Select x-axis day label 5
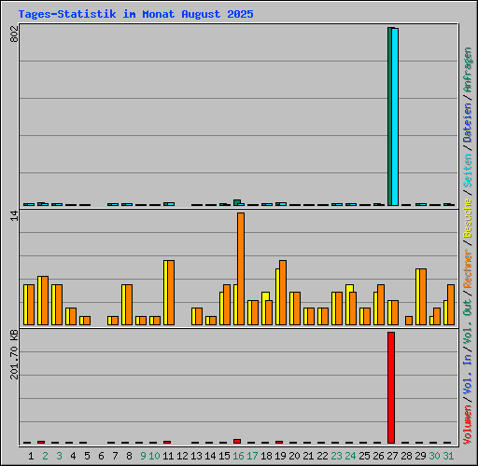Image resolution: width=478 pixels, height=466 pixels. click(87, 456)
